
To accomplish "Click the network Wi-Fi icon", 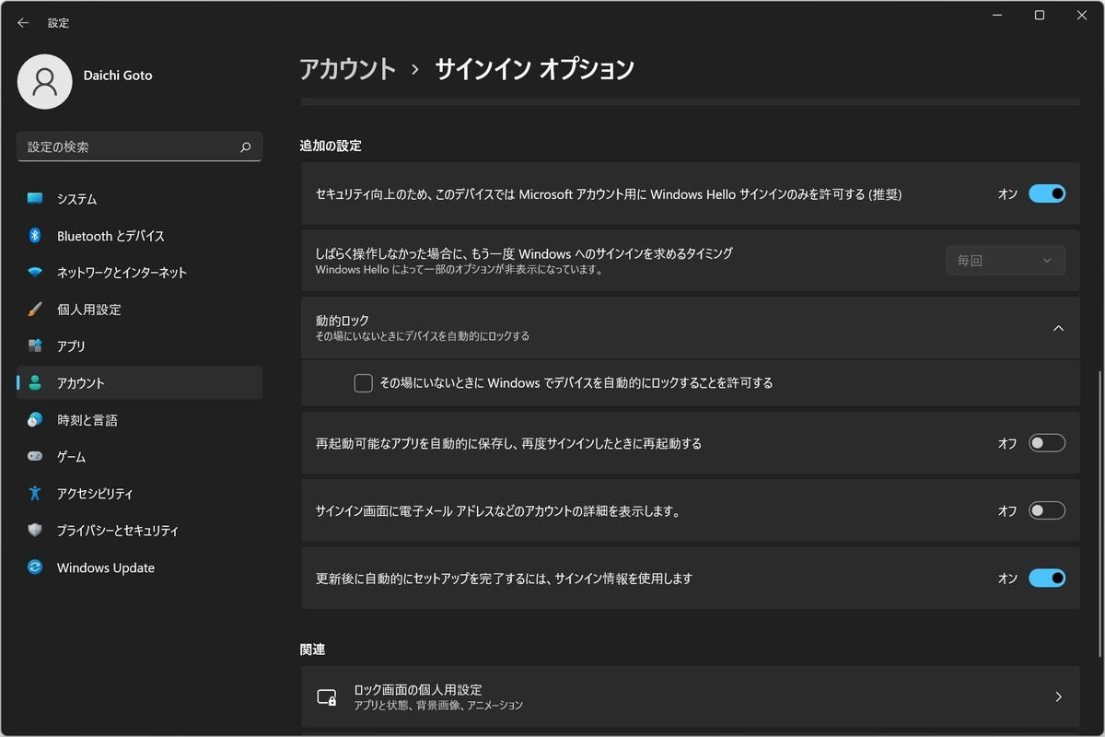I will (35, 273).
